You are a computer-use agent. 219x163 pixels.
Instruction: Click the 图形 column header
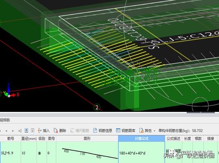87,138
